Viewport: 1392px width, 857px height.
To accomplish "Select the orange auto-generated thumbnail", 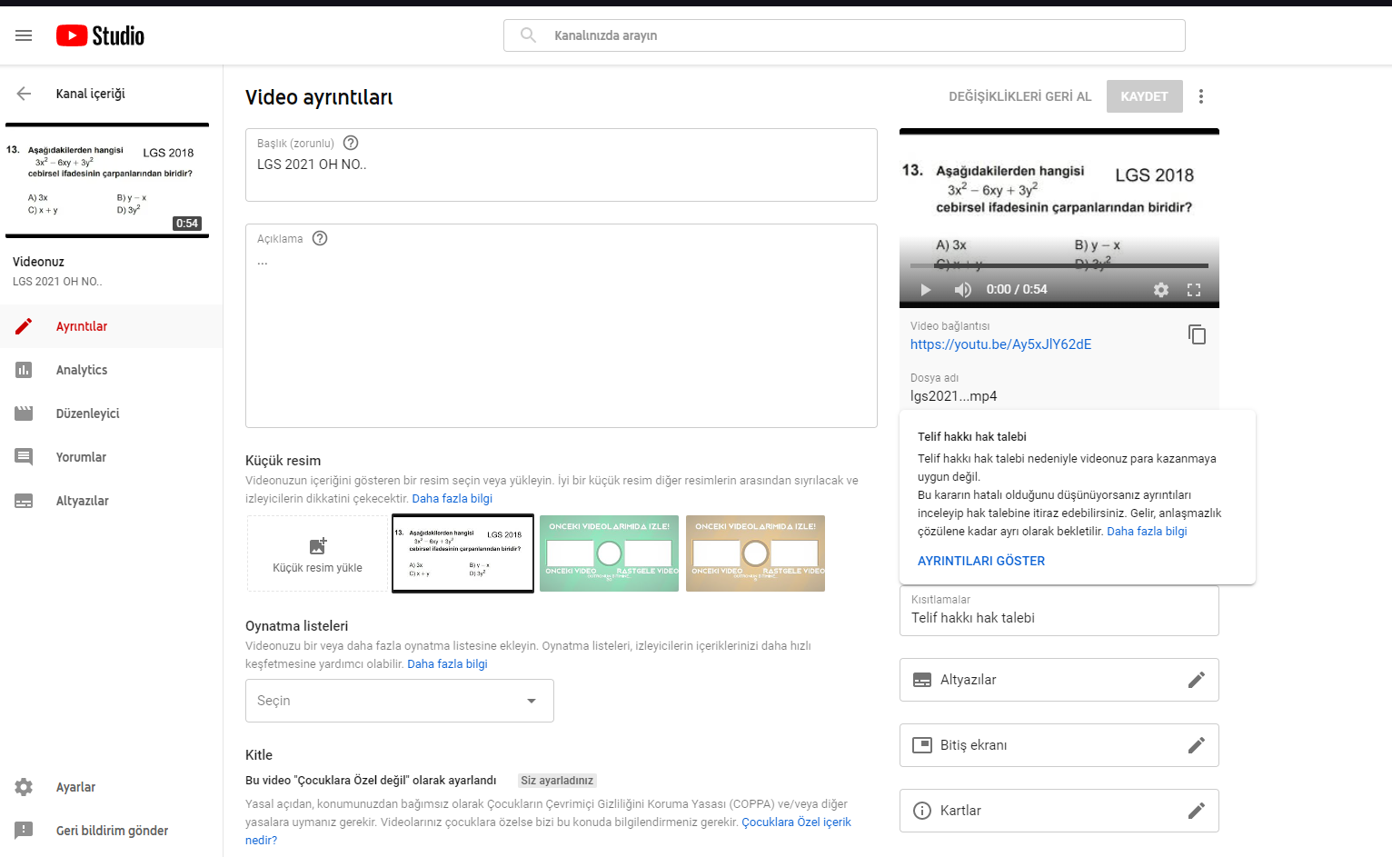I will click(755, 553).
